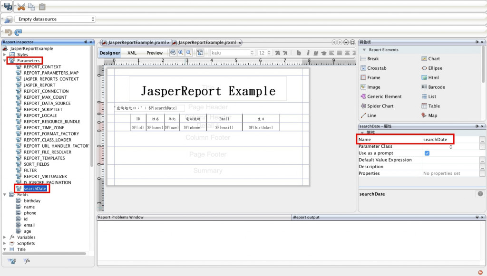Click the Name property value field
The width and height of the screenshot is (487, 276).
[450, 140]
